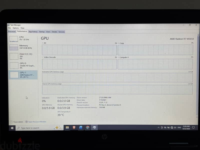Screen dimensions: 200x150
Task: Click the volume speaker tray icon
Action: [x=175, y=127]
